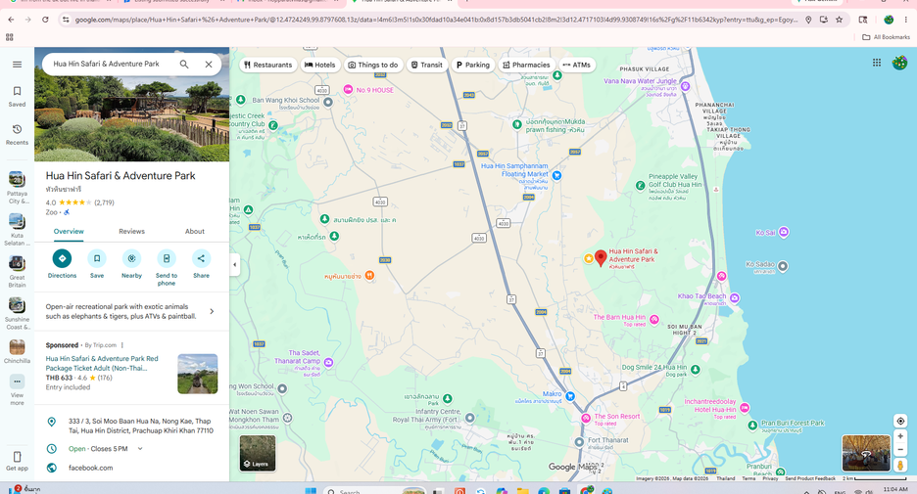Filter map by Parking
The width and height of the screenshot is (917, 494).
472,65
